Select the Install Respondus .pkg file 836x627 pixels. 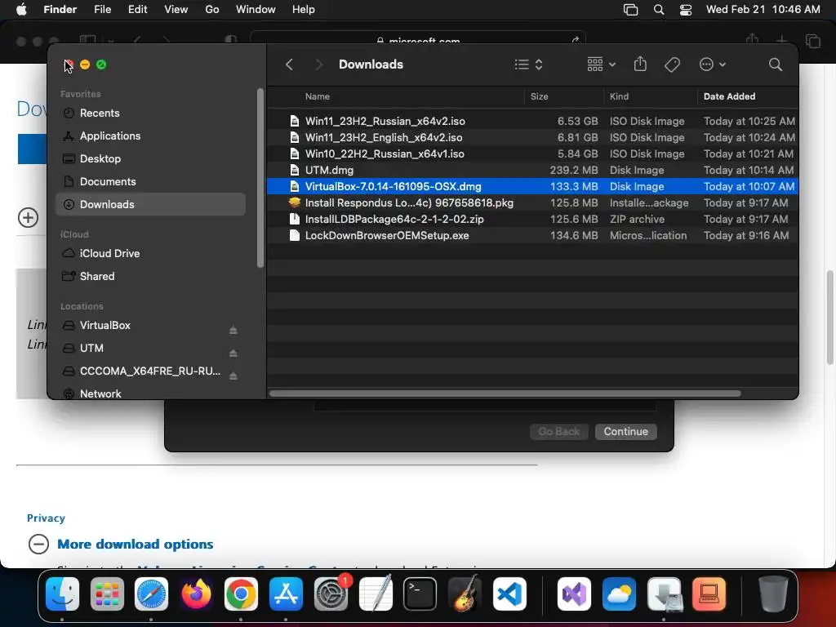point(532,203)
